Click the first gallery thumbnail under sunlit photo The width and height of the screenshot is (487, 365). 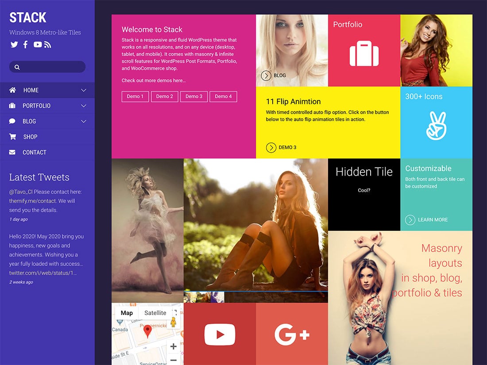coord(190,297)
